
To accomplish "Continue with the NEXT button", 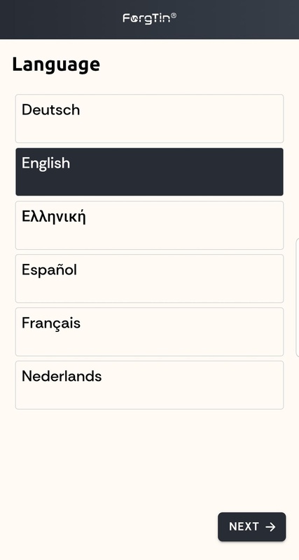I will [252, 527].
